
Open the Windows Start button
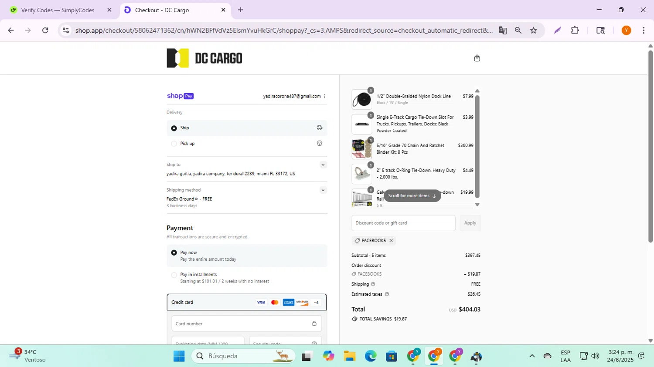coord(179,356)
